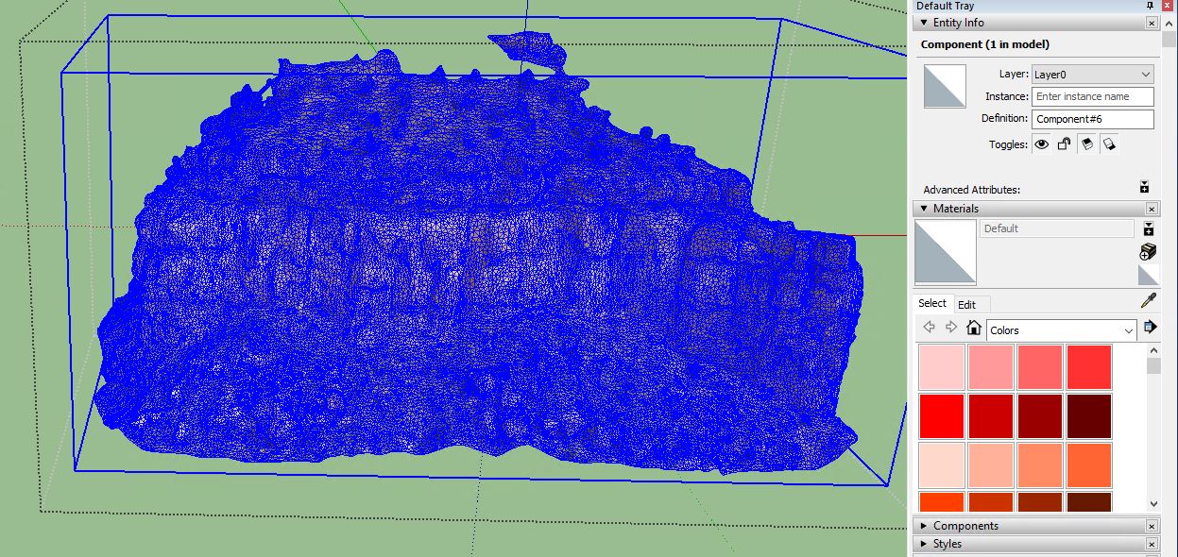Click the Entity Info material preview thumbnail

945,86
